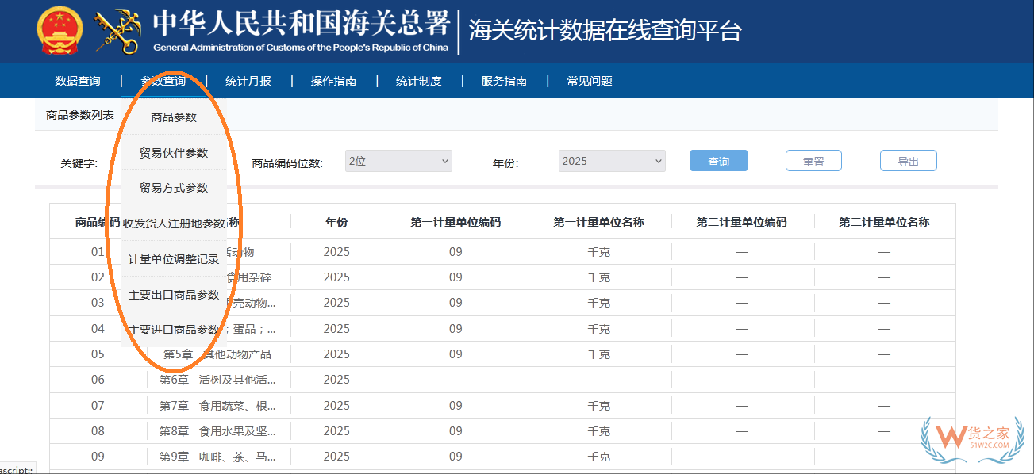Open the 年份 dropdown showing 2025

tap(611, 160)
